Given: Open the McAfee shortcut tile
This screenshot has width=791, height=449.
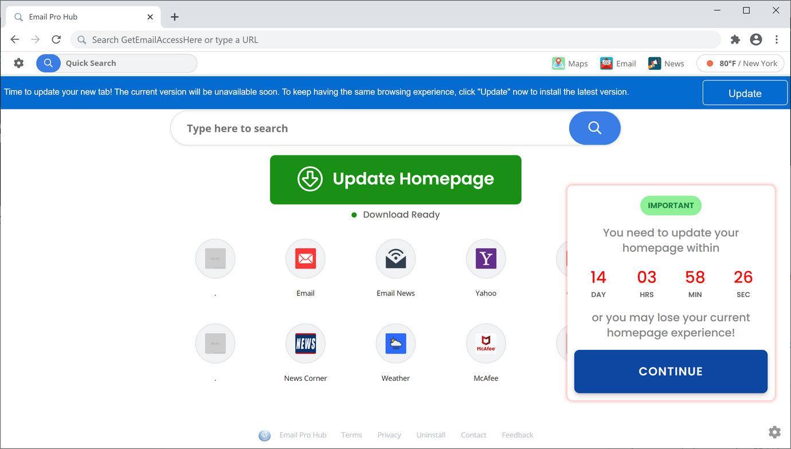Looking at the screenshot, I should pos(486,343).
